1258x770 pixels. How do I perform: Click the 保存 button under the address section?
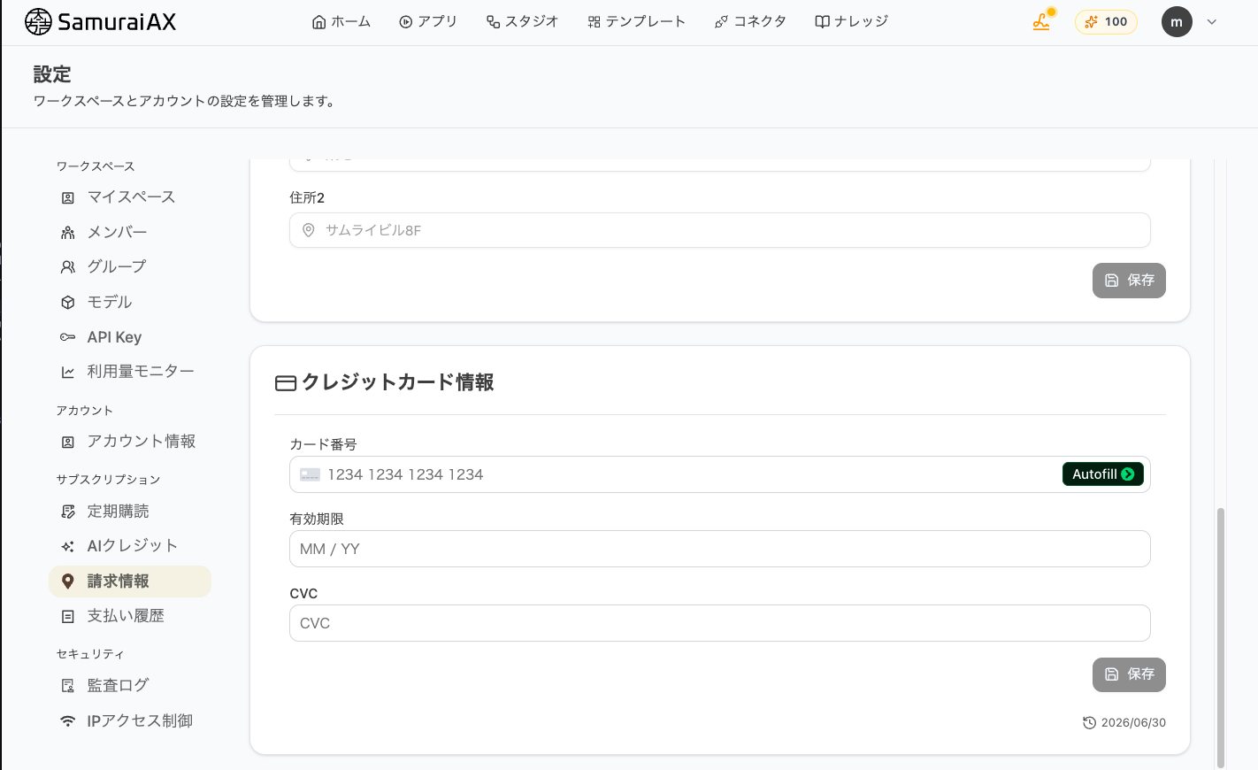coord(1129,281)
